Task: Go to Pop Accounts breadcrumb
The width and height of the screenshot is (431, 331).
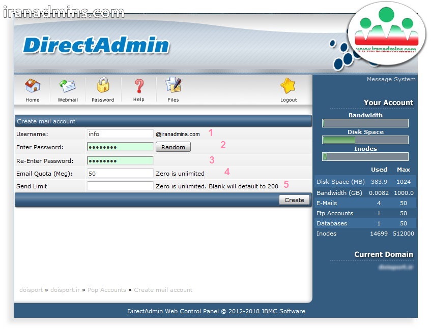Action: tap(107, 290)
